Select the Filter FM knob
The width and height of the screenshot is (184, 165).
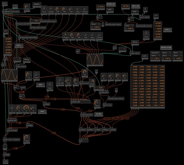[x=60, y=81]
